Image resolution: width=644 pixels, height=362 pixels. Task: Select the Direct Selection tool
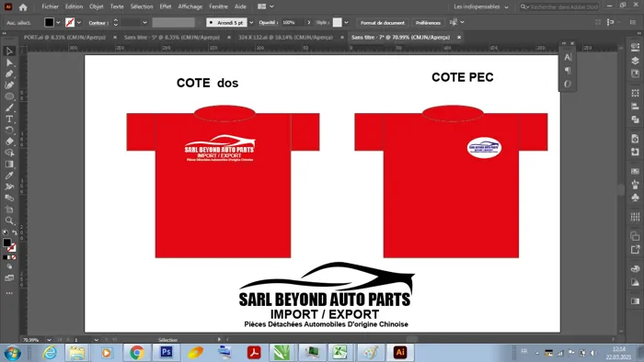(9, 62)
